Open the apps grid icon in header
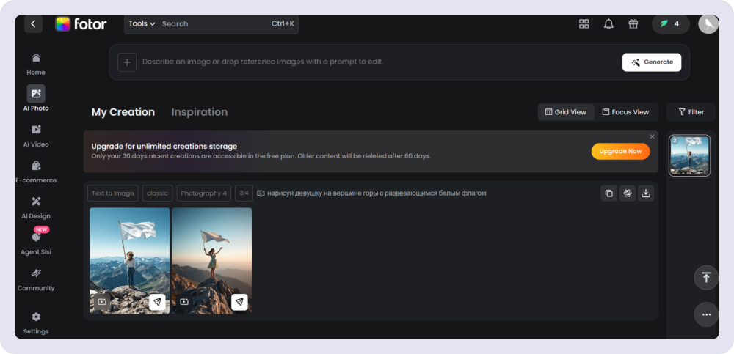 pyautogui.click(x=584, y=23)
